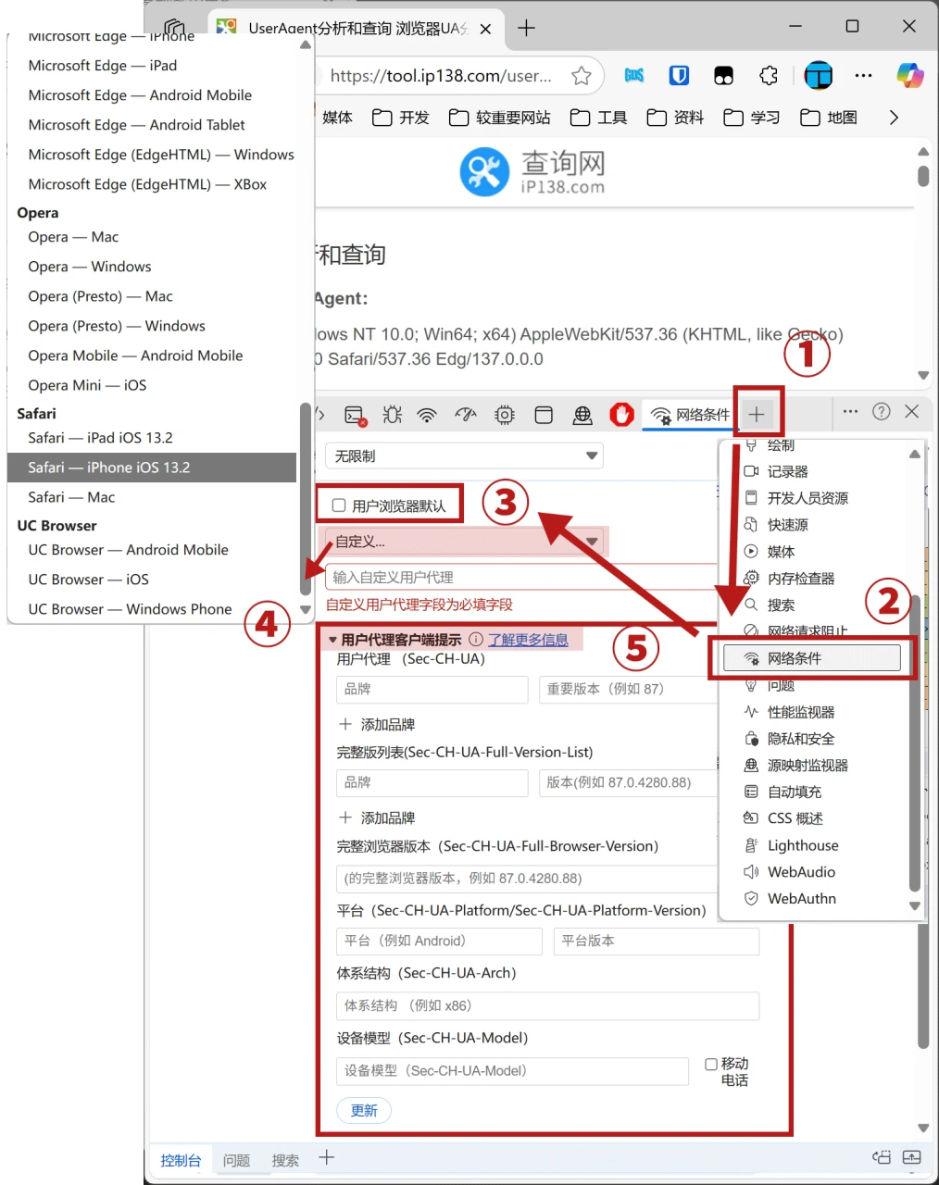The image size is (939, 1185).
Task: Open the Copilot icon in browser toolbar
Action: click(x=909, y=76)
